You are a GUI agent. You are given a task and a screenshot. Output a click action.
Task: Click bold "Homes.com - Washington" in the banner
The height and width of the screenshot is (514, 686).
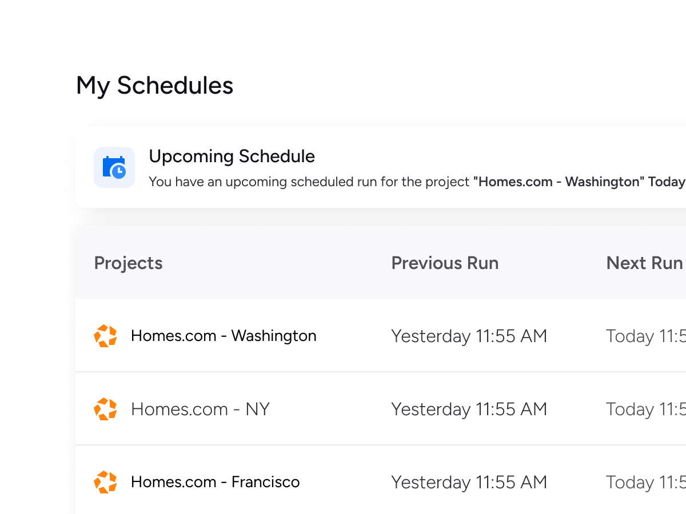click(559, 182)
